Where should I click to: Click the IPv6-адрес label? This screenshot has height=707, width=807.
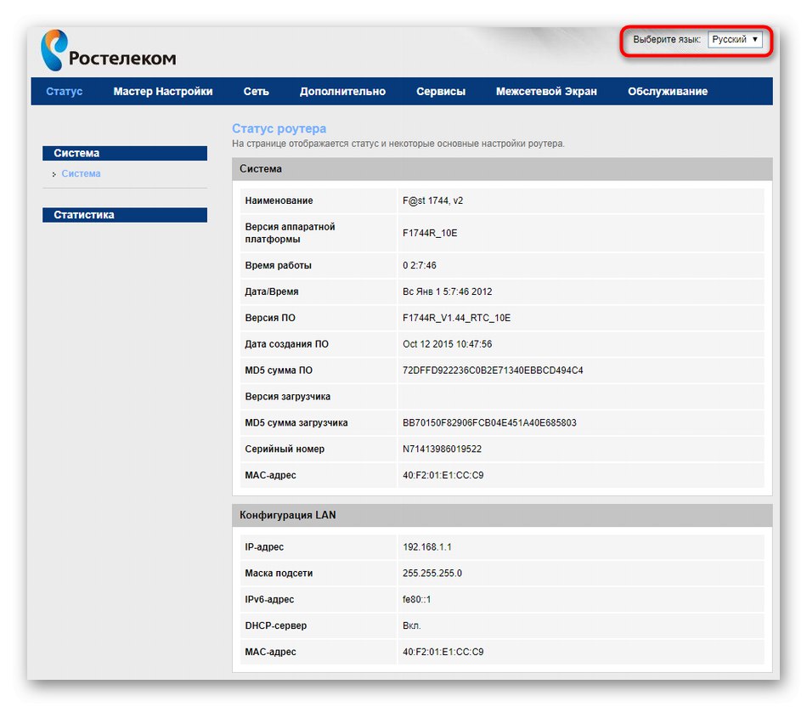point(269,600)
